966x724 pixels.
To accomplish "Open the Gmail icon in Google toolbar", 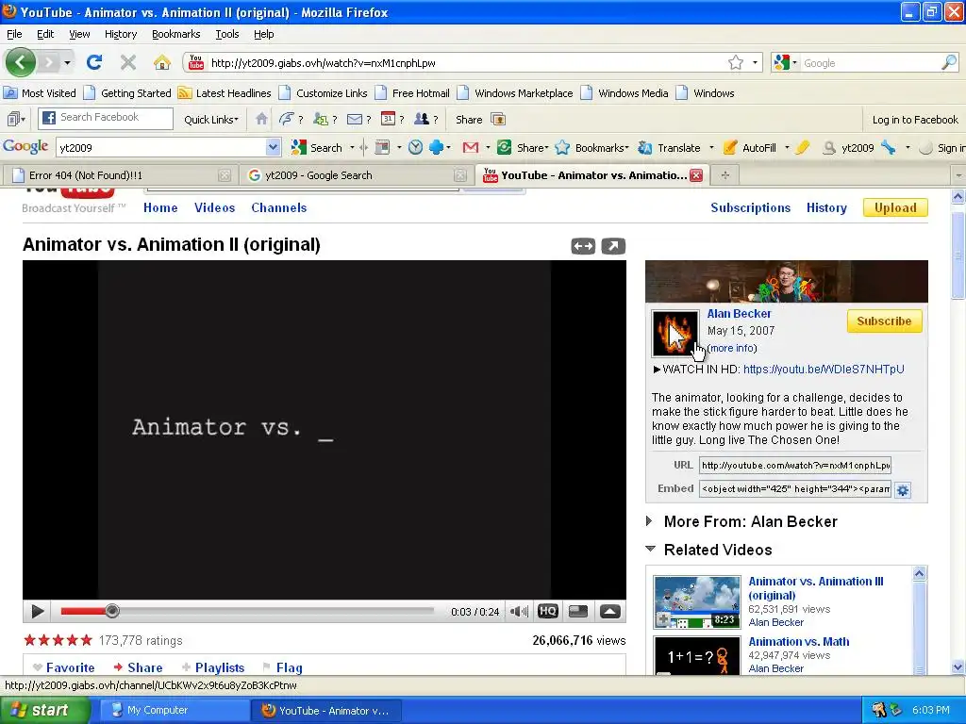I will click(471, 147).
